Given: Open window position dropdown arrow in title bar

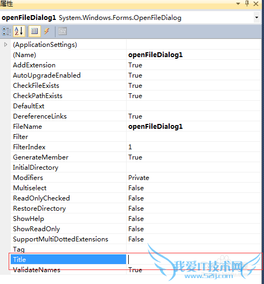Looking at the screenshot, I should 238,4.
